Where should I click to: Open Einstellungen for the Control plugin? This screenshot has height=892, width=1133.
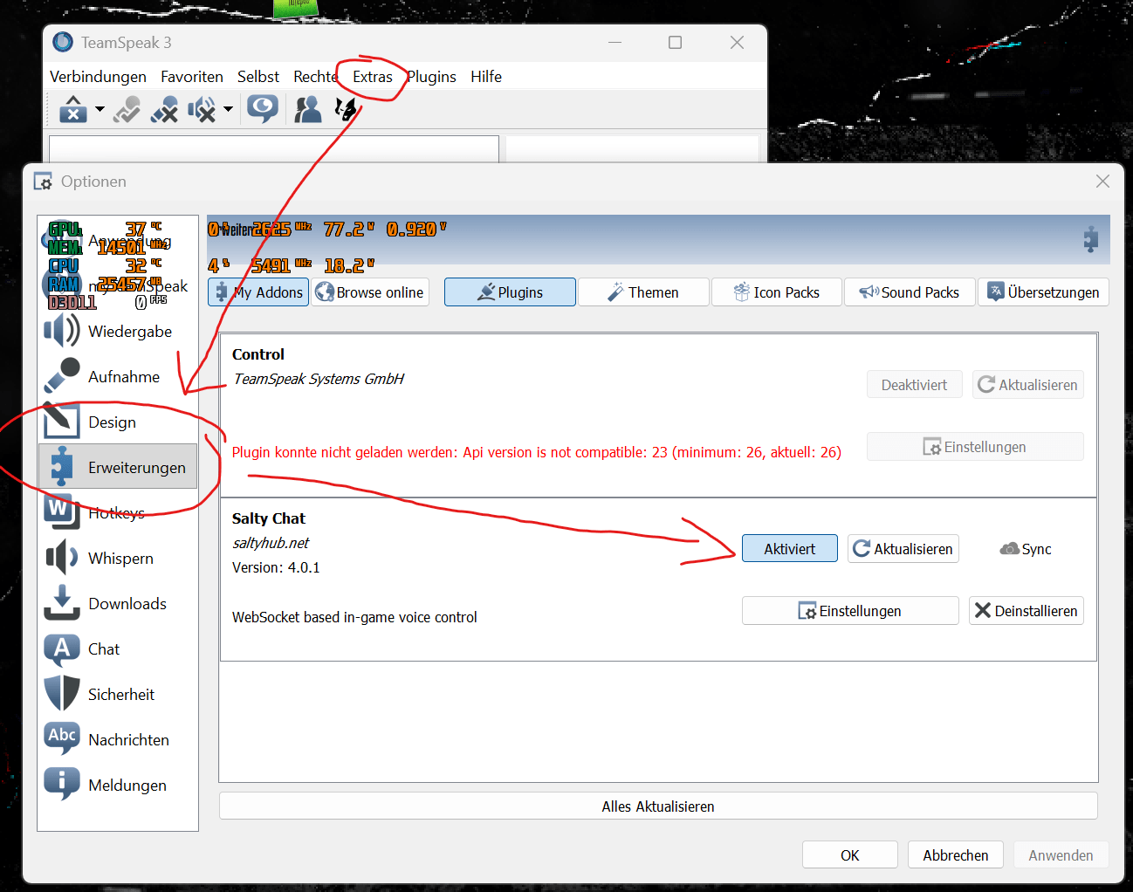[975, 447]
